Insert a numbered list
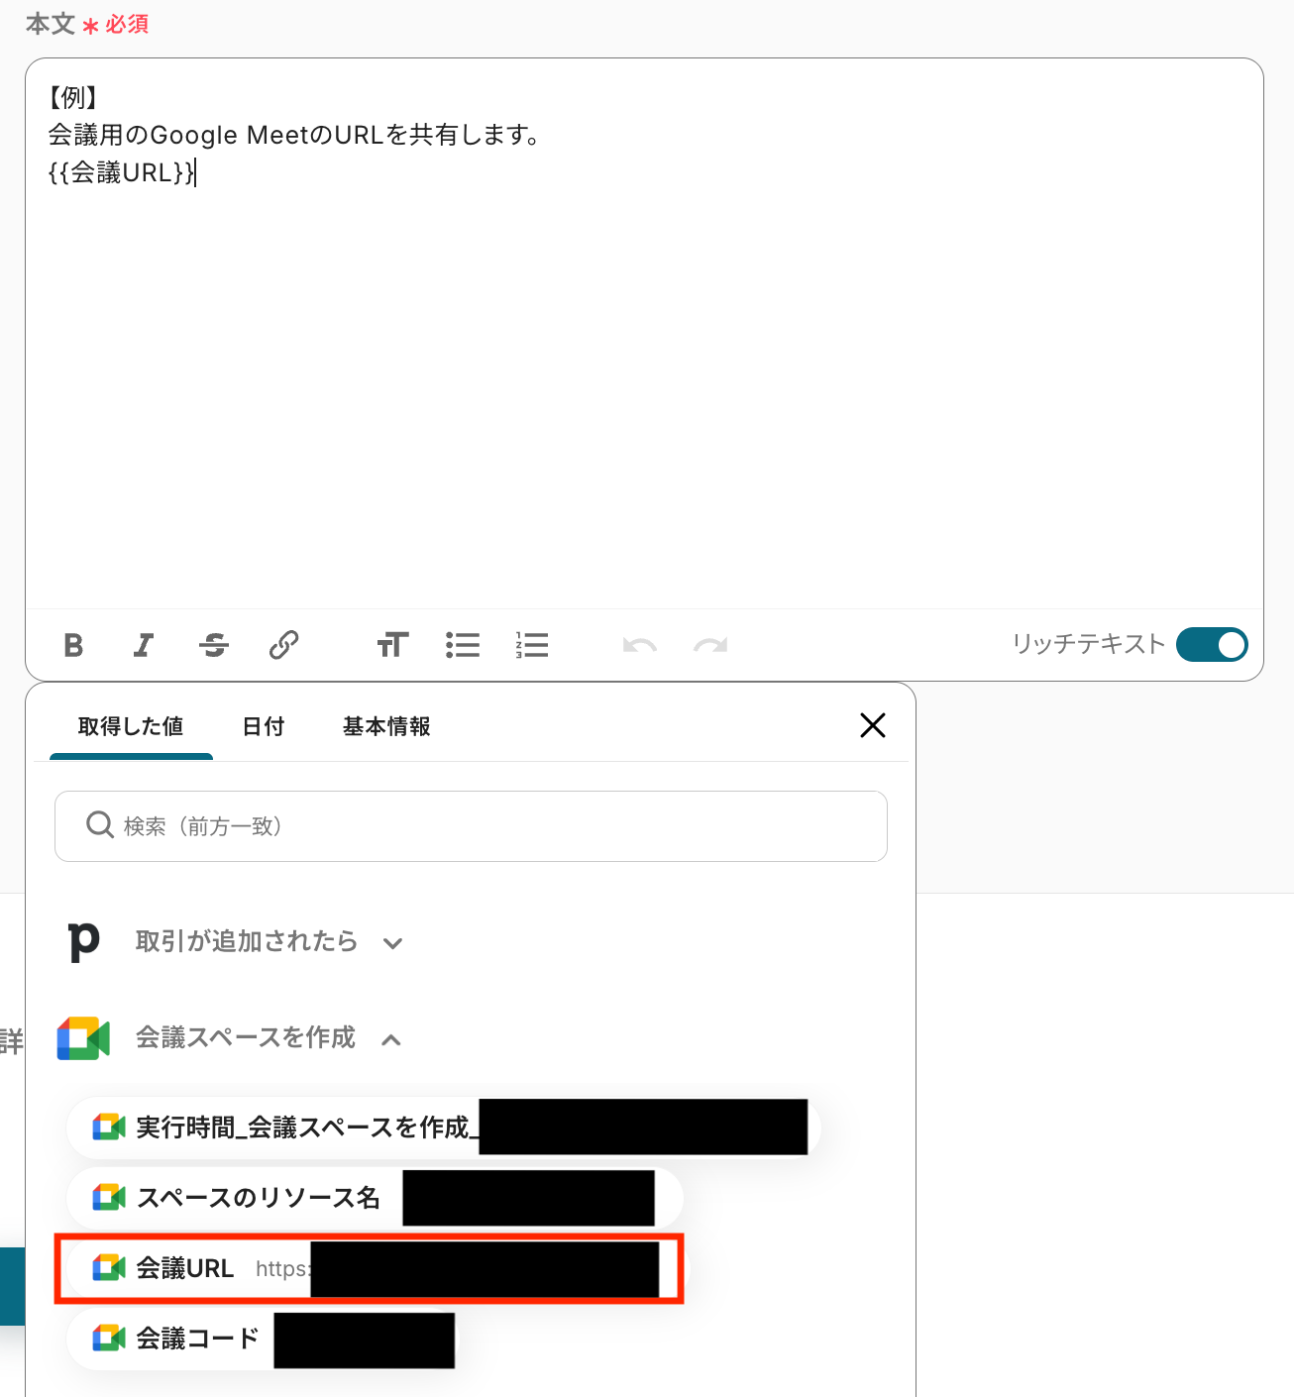This screenshot has height=1397, width=1294. click(532, 645)
